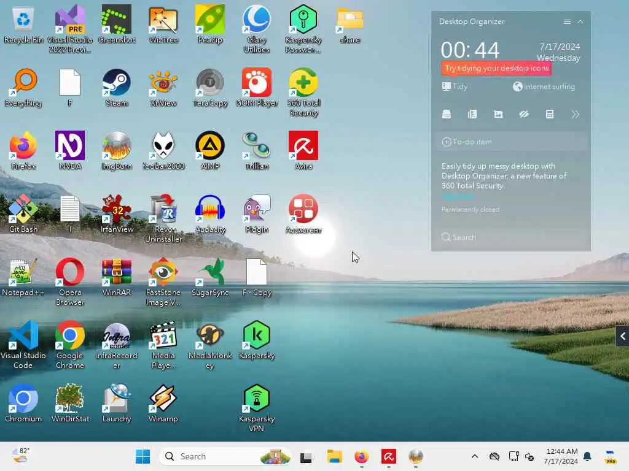This screenshot has width=629, height=471.
Task: Select the WinRAR desktop shortcut
Action: (117, 277)
